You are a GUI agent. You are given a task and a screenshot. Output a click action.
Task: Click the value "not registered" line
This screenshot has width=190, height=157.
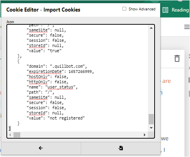coord(56,118)
